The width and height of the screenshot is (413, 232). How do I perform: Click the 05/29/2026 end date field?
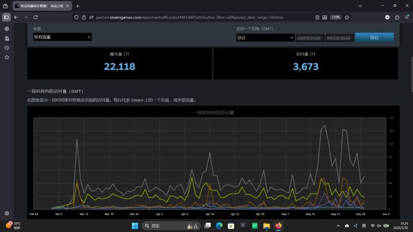[x=339, y=38]
